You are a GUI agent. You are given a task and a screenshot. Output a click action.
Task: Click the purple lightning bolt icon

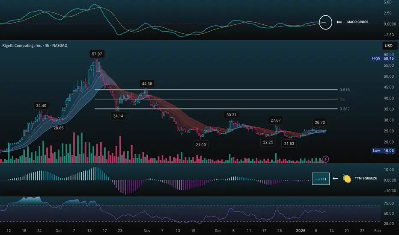click(x=325, y=159)
